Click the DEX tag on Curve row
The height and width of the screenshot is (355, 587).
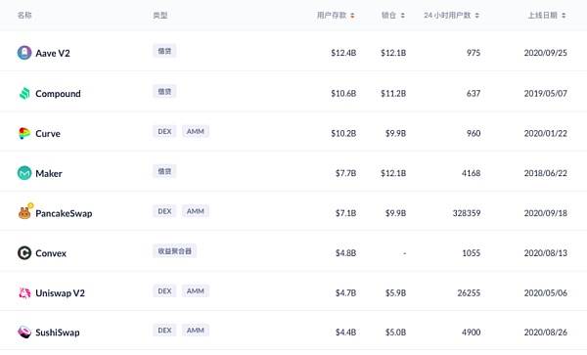tap(164, 131)
